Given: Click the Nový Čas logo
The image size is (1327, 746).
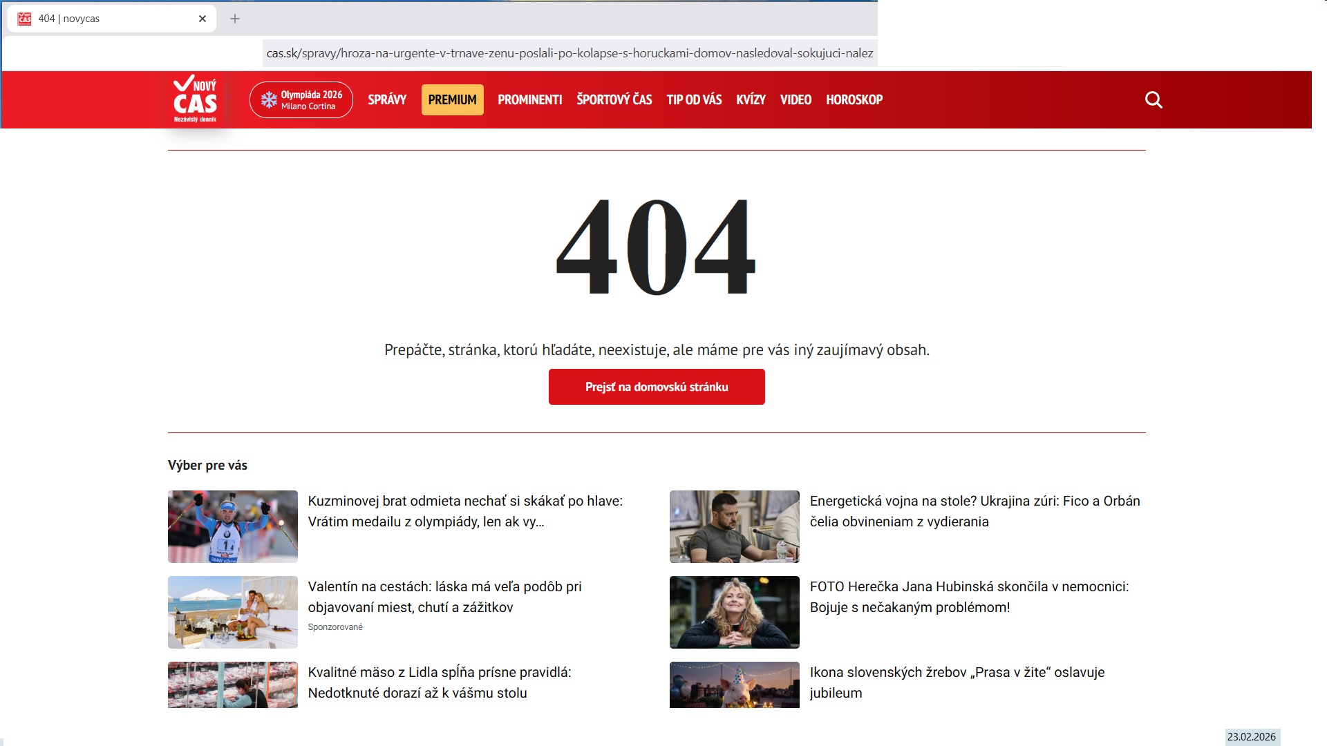Looking at the screenshot, I should click(x=196, y=99).
